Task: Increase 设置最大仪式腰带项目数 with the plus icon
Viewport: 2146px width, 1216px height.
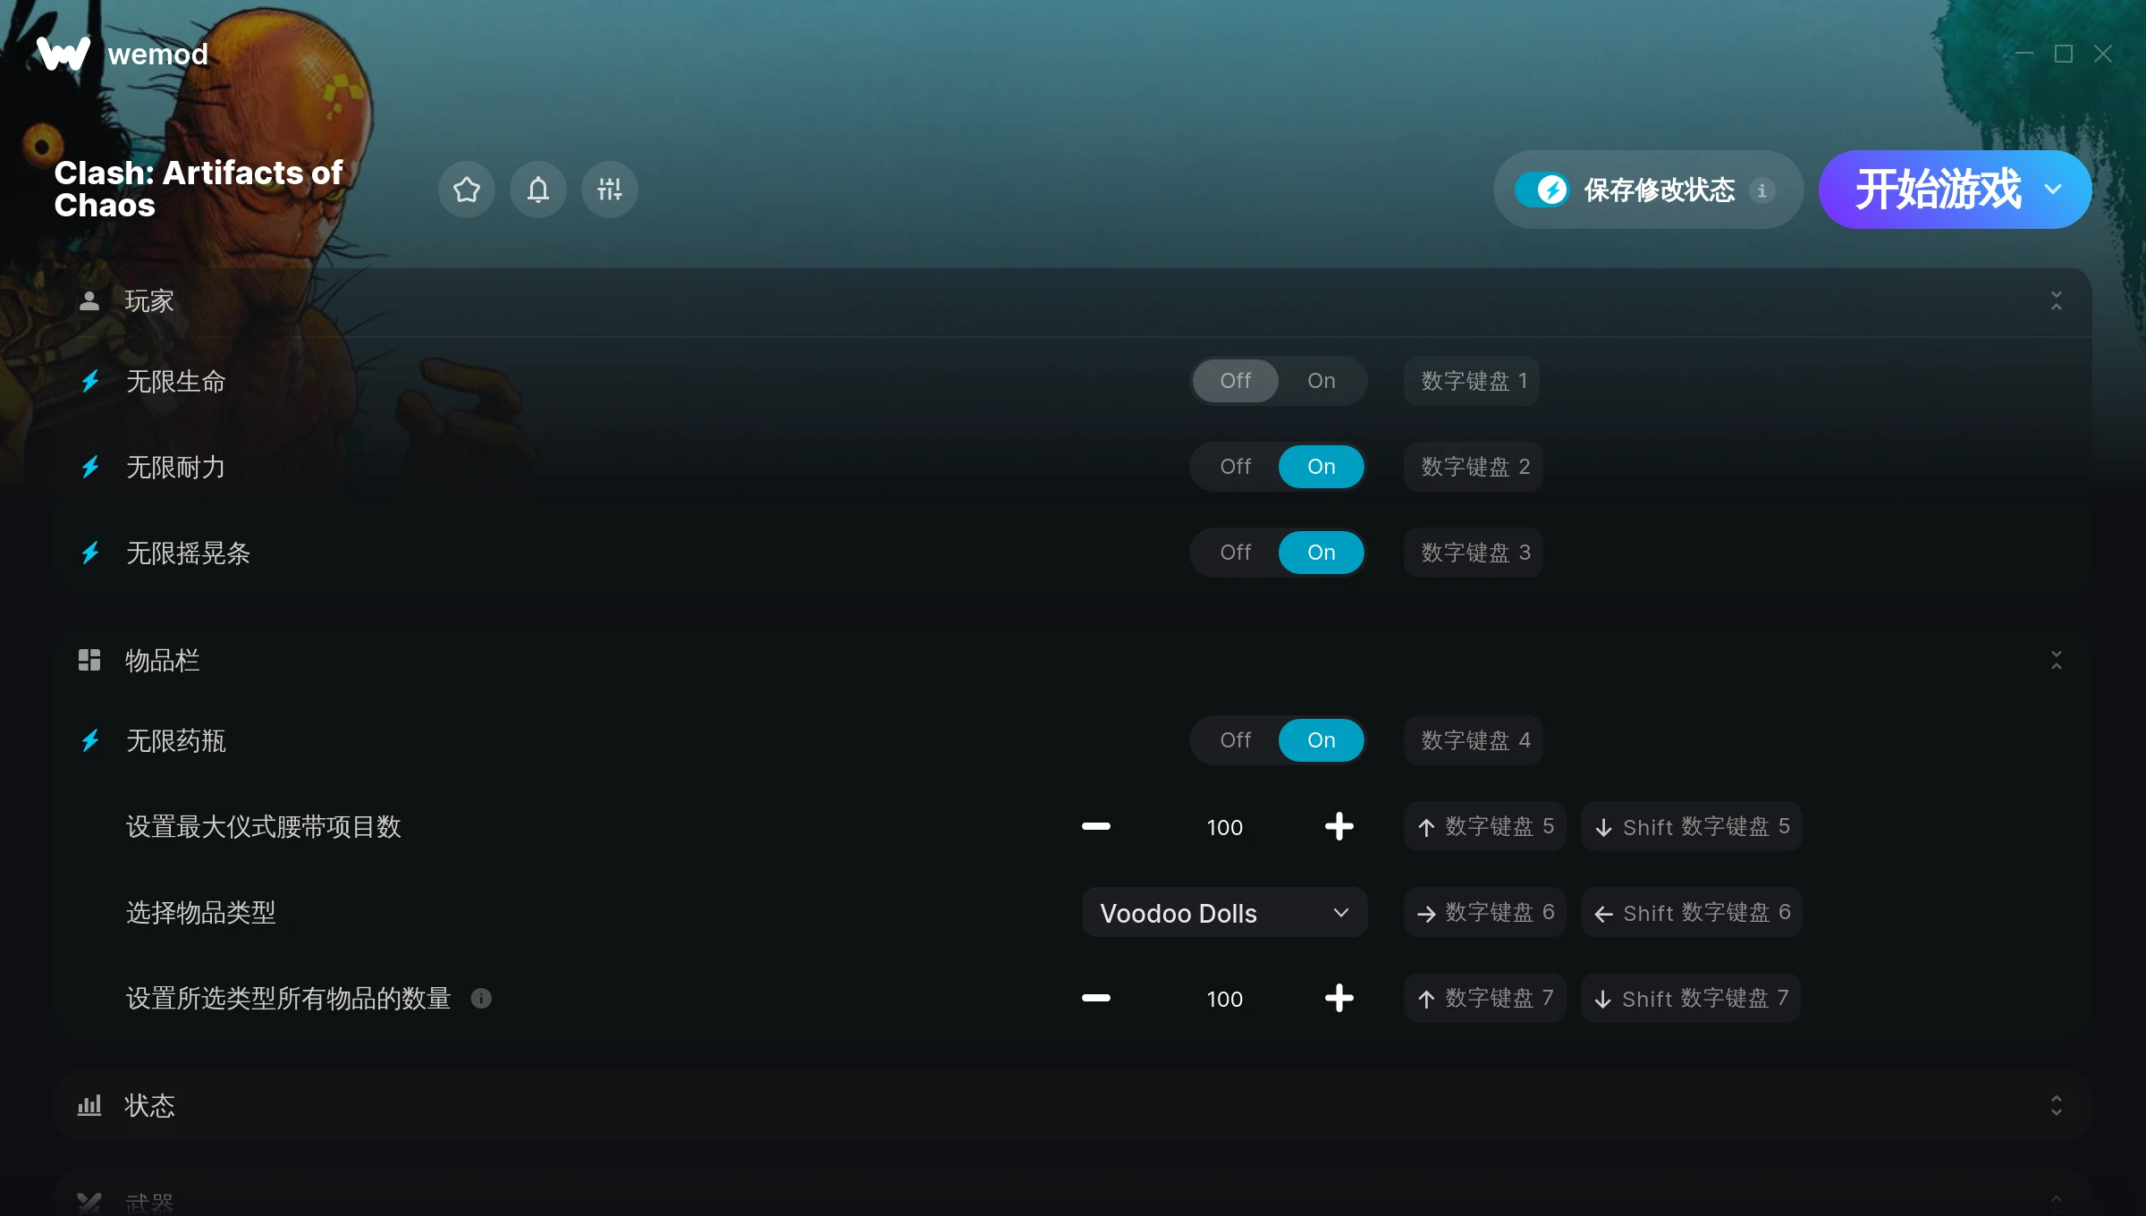Action: (1339, 826)
